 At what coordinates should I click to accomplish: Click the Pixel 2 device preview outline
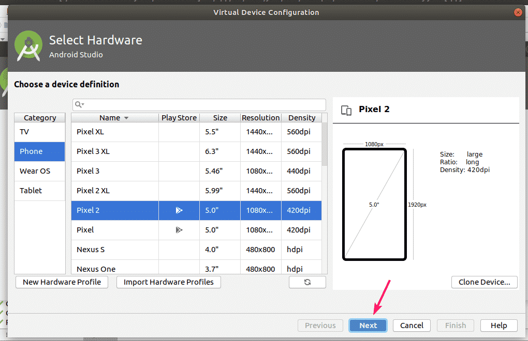[374, 204]
